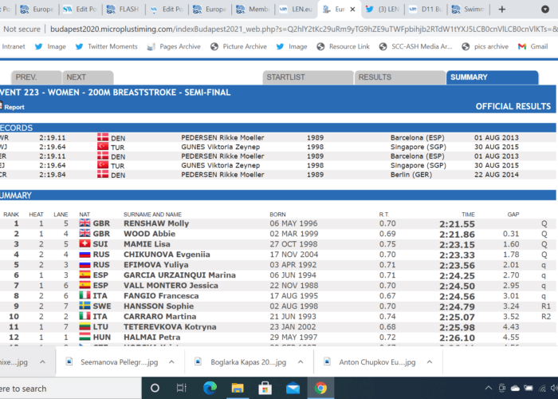Screen dimensions: 558x399
Task: Click the Chrome icon in taskbar
Action: [x=320, y=389]
